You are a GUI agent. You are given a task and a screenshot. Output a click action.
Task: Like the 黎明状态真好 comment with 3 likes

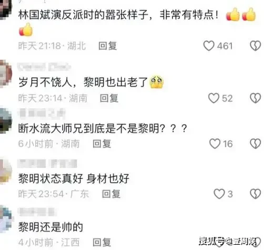tap(219, 194)
